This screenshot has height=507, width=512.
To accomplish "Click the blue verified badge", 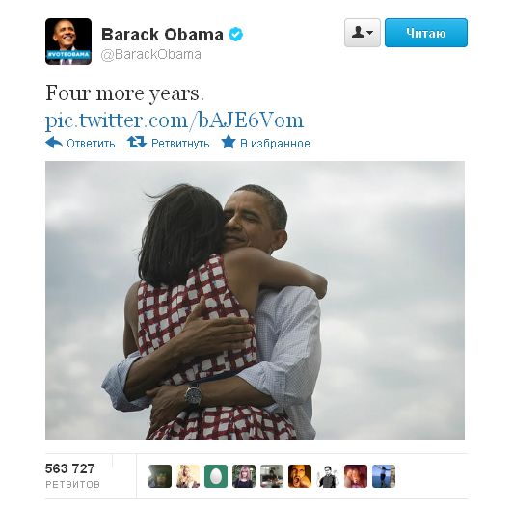I will click(235, 35).
